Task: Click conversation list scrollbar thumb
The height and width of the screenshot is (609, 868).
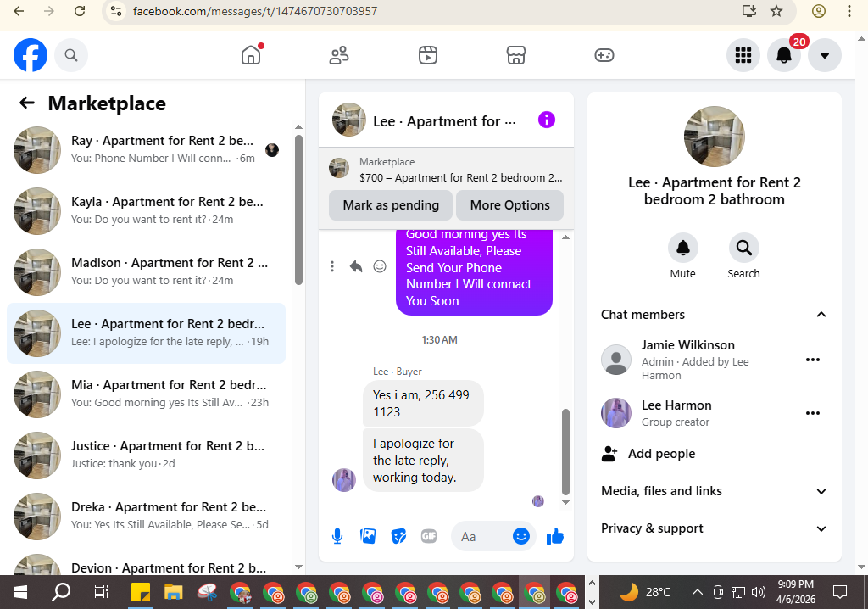Action: [299, 210]
